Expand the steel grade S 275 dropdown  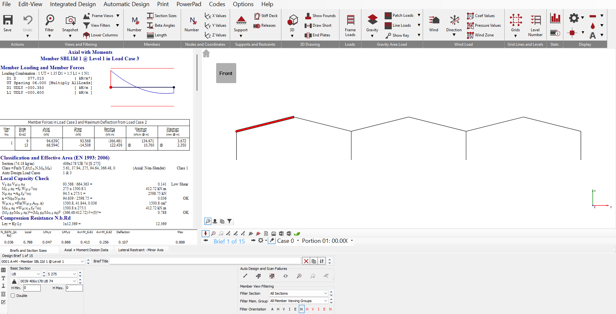(x=75, y=274)
